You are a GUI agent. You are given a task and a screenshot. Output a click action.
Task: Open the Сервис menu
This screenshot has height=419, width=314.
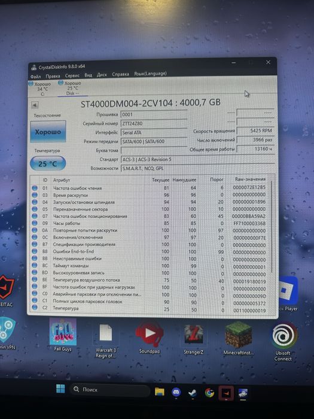[x=72, y=75]
